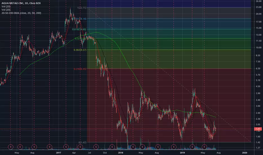Screen dimensions: 263x155
Task: Select the Fibonacci 0(1.42) level label
Action: click(82, 142)
